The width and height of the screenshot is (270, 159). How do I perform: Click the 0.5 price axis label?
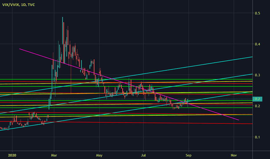pos(258,13)
